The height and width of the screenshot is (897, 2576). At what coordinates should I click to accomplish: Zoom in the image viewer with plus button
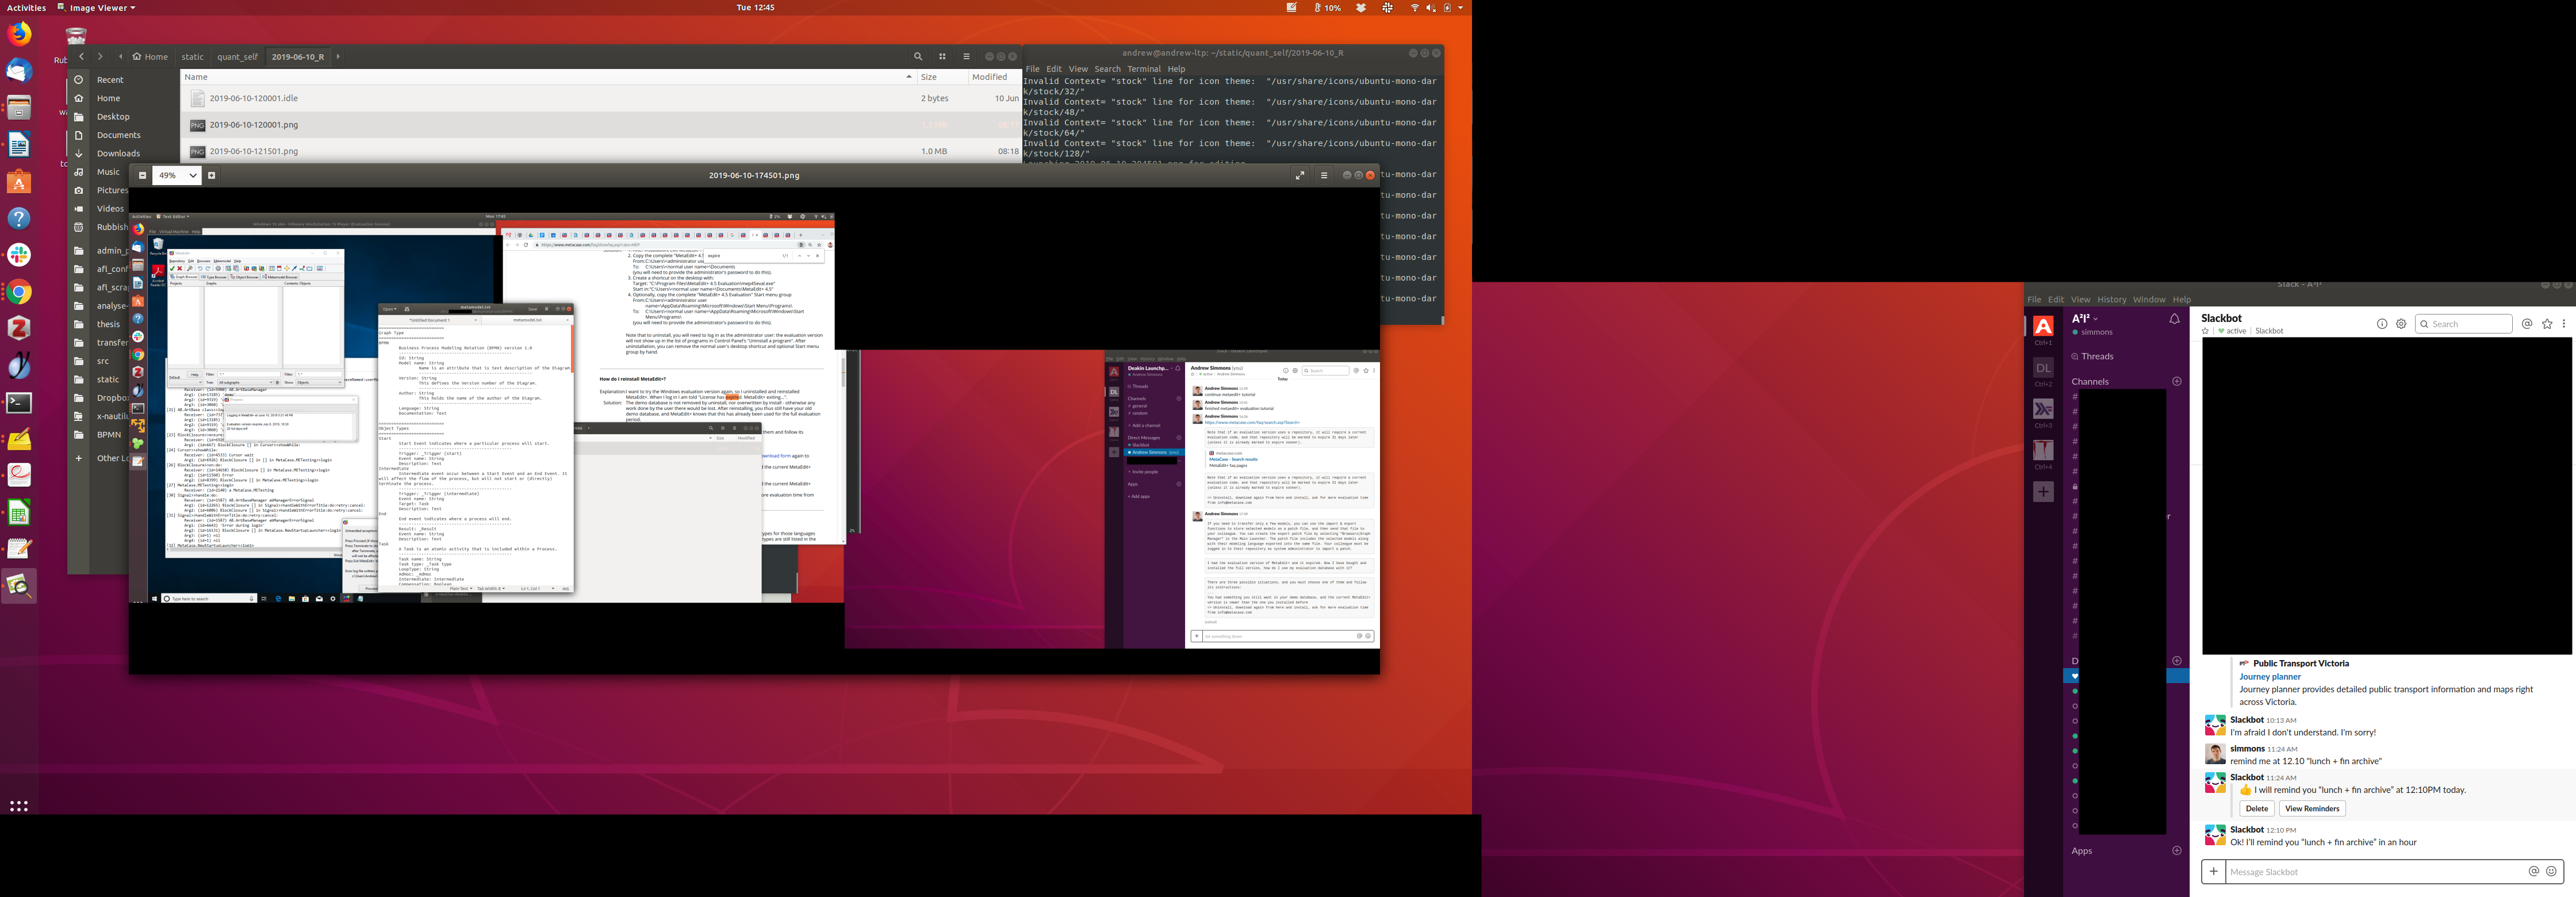click(x=211, y=175)
